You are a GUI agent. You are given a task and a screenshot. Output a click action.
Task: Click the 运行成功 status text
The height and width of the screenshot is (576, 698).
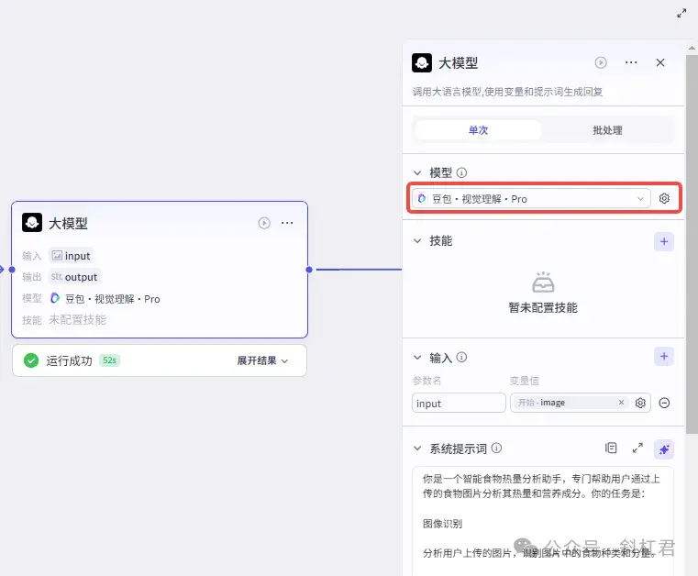[69, 360]
